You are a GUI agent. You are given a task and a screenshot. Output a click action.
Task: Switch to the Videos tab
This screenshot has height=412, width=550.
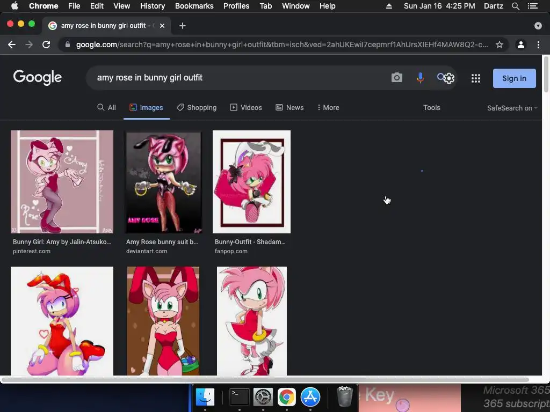point(246,107)
